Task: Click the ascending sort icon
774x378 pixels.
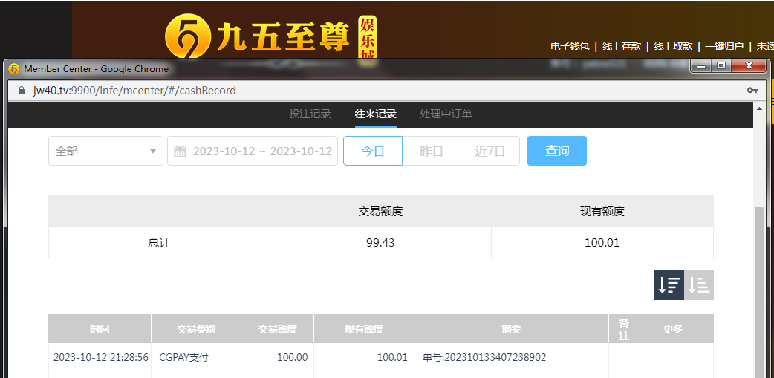Action: click(x=699, y=284)
